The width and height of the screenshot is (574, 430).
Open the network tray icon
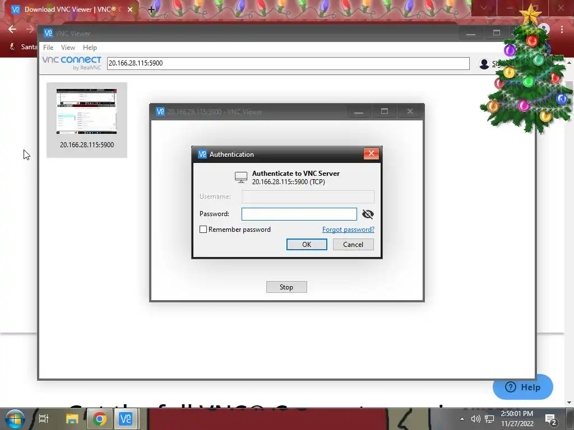pos(489,419)
